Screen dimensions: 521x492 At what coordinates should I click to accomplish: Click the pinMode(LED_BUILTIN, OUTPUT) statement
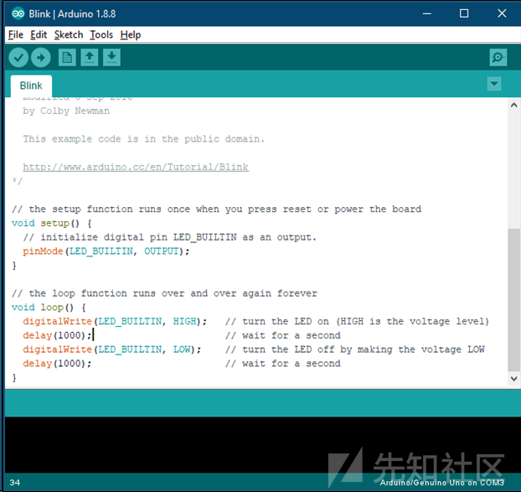click(106, 251)
